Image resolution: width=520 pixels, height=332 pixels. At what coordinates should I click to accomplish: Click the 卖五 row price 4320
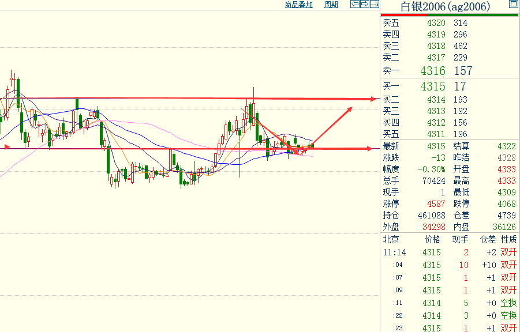click(x=436, y=23)
